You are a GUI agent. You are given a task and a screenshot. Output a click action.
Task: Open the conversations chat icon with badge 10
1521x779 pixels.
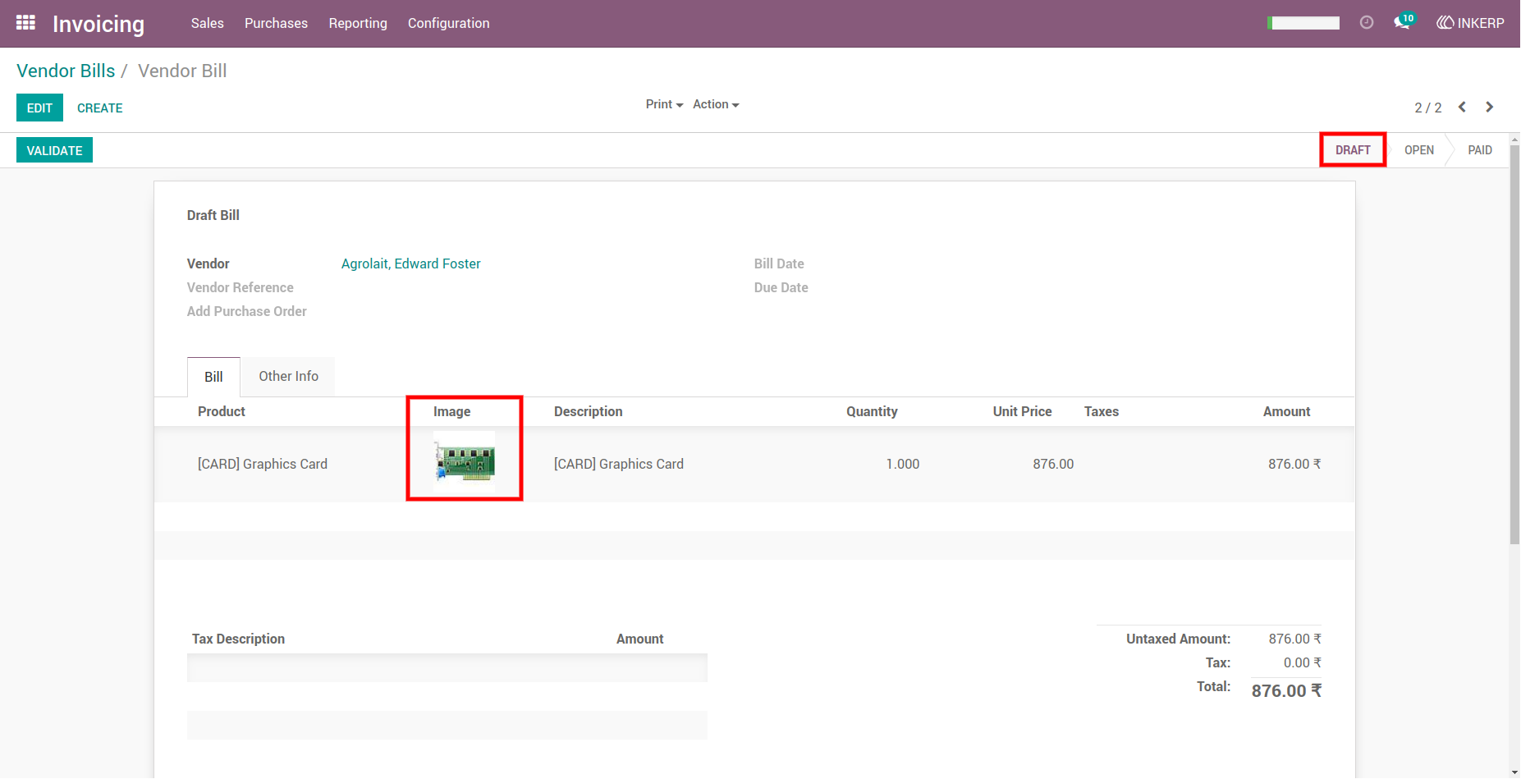tap(1404, 22)
